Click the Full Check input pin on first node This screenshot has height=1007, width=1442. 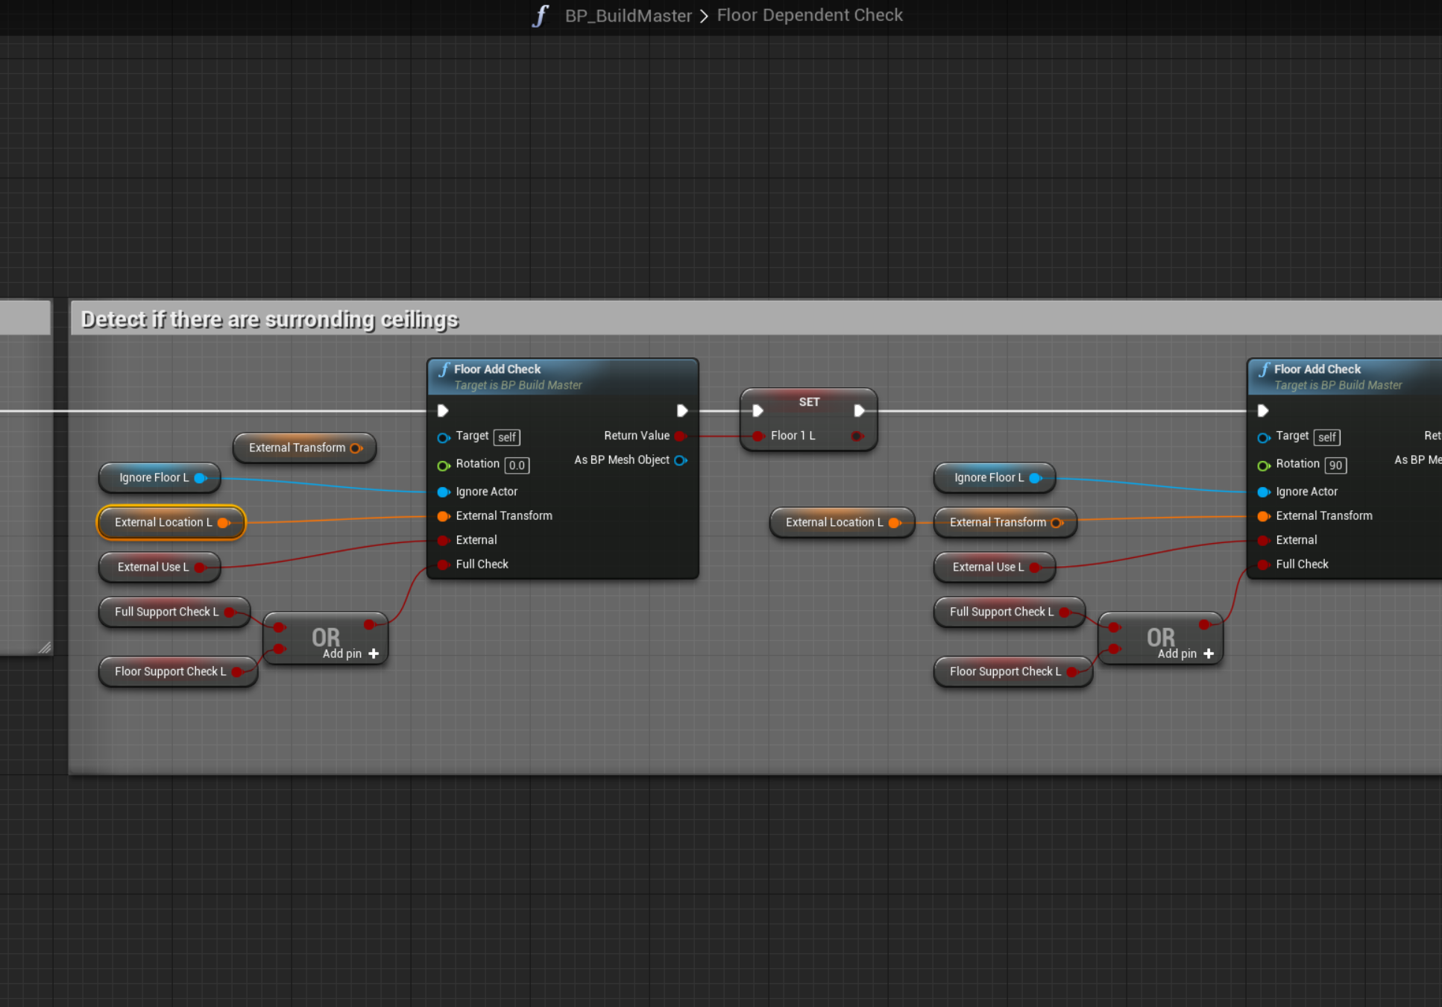(443, 565)
